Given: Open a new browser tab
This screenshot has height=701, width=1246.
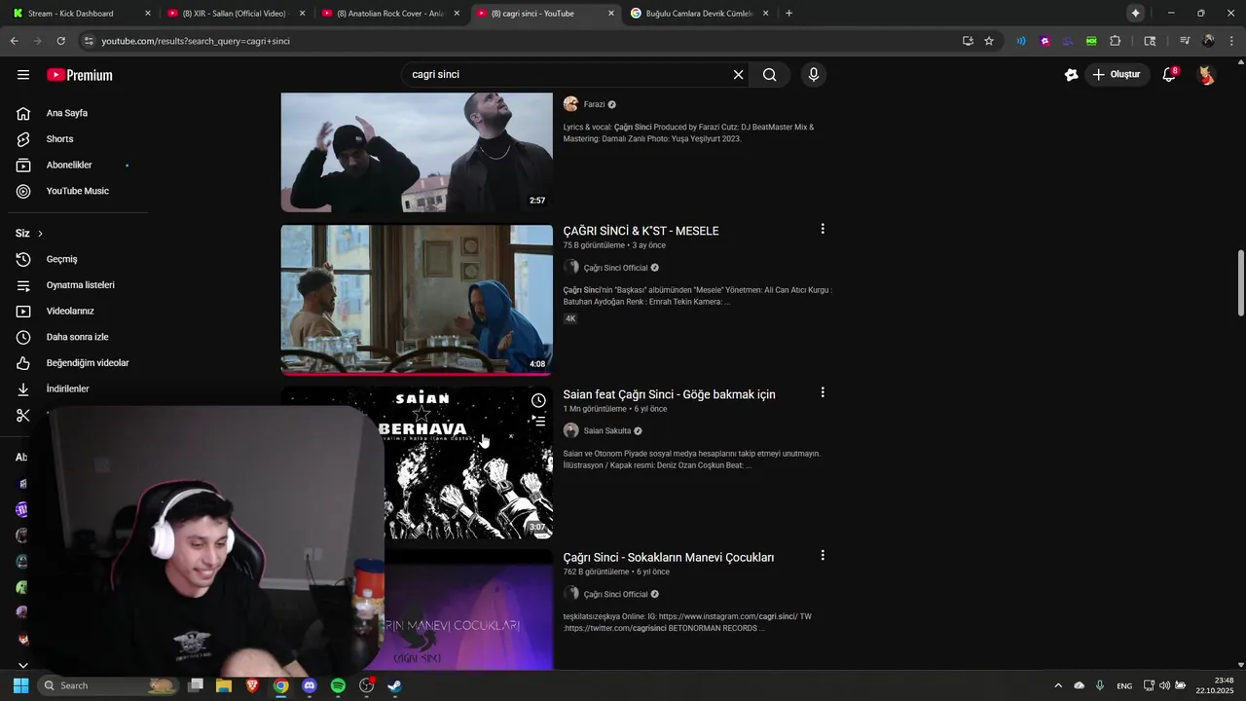Looking at the screenshot, I should [788, 14].
